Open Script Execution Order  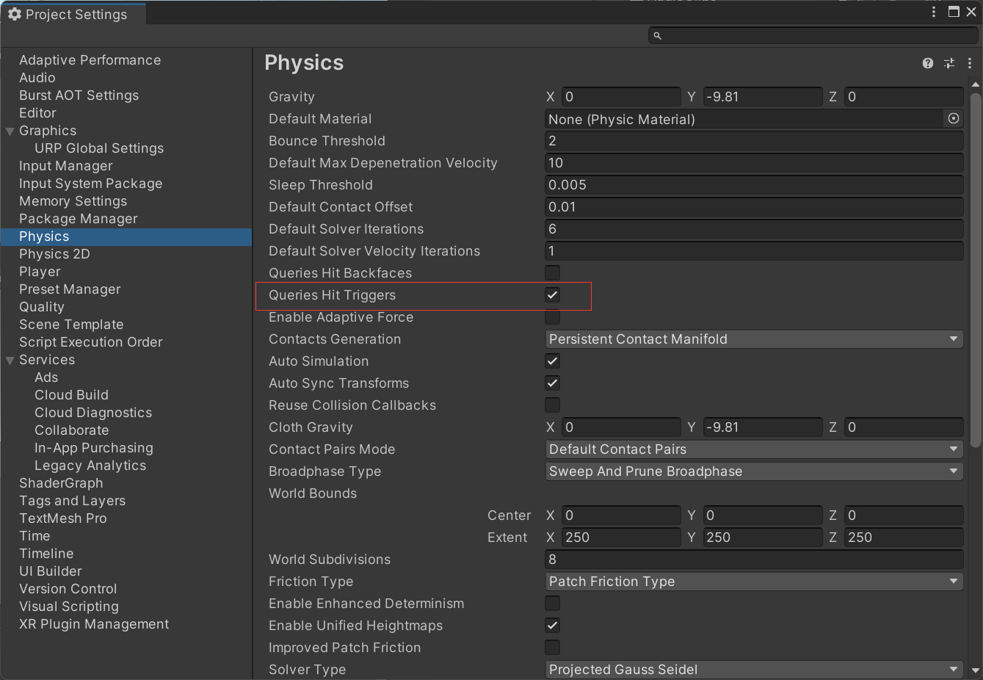click(x=91, y=342)
